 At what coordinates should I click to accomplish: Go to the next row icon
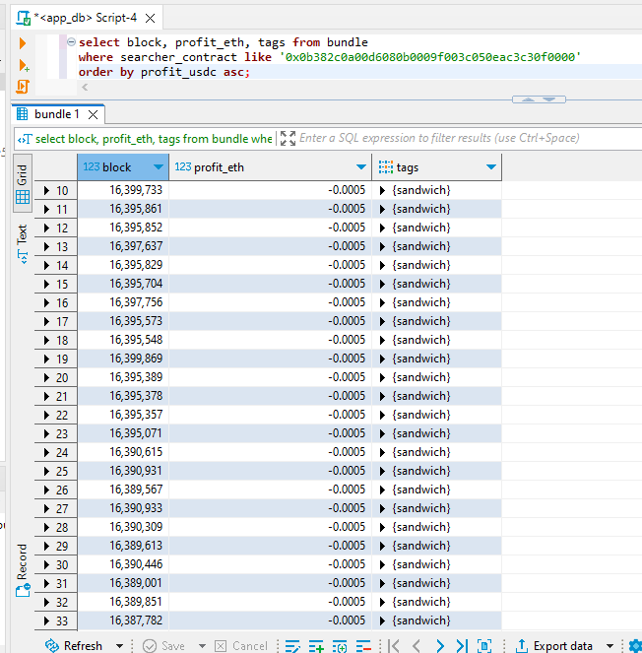point(440,646)
